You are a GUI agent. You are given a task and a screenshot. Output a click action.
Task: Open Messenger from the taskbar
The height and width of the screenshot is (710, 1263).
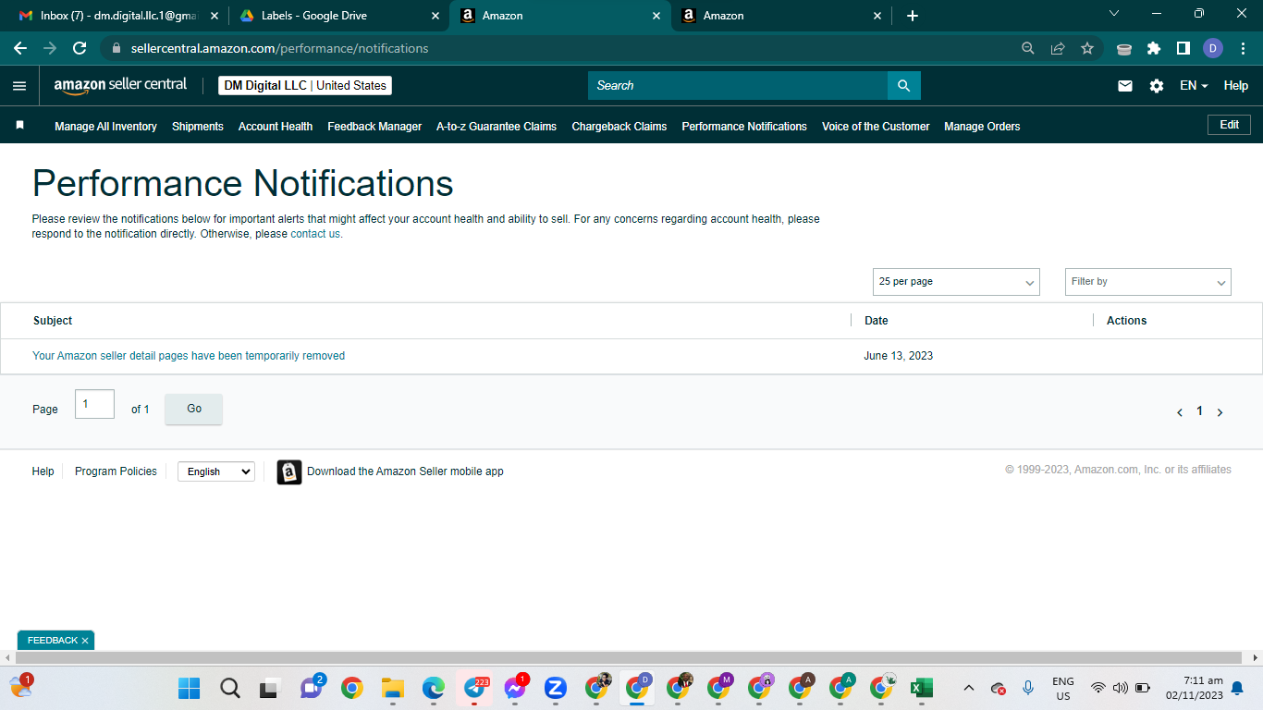[x=516, y=688]
